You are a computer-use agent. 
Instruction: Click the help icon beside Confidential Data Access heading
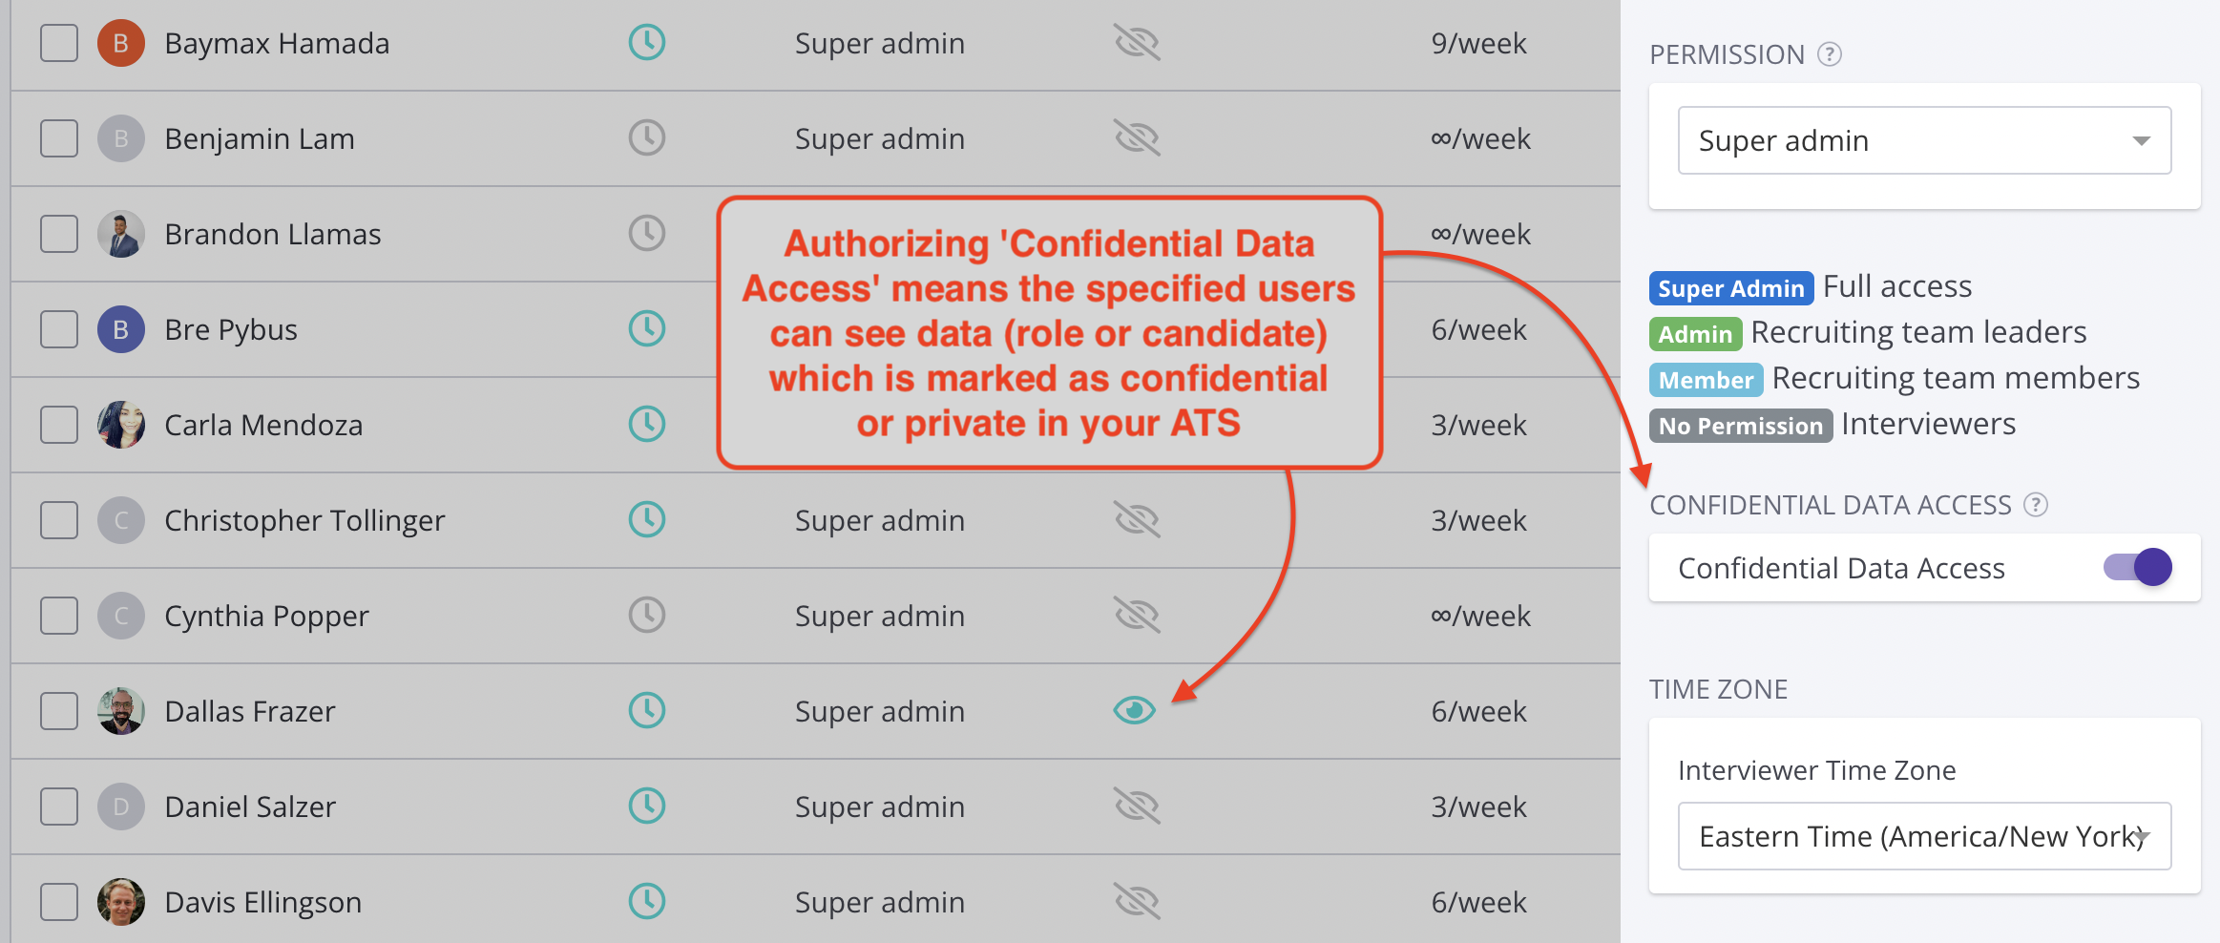(x=2036, y=505)
